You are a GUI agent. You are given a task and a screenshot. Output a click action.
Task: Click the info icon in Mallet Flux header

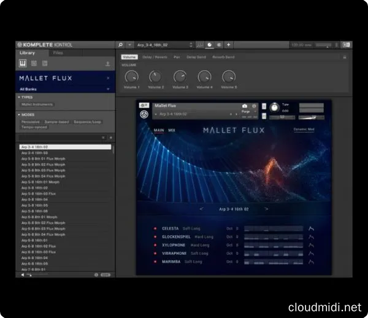tap(254, 106)
